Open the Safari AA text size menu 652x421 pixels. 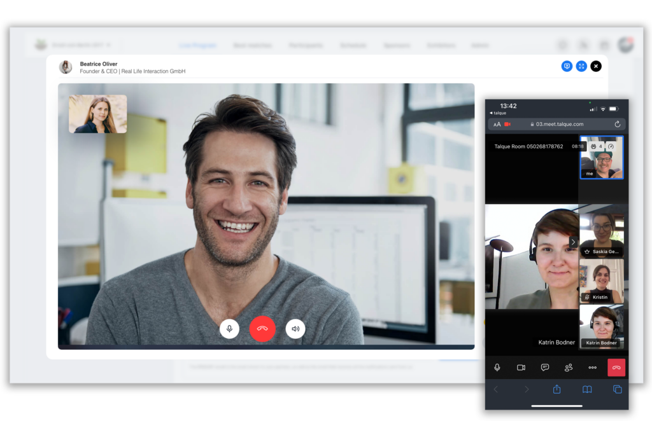pos(497,124)
